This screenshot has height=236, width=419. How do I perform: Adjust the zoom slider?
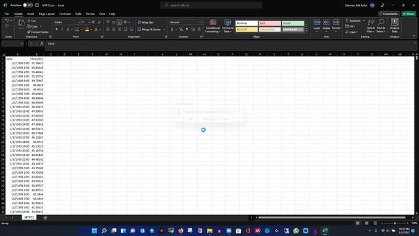tap(395, 223)
